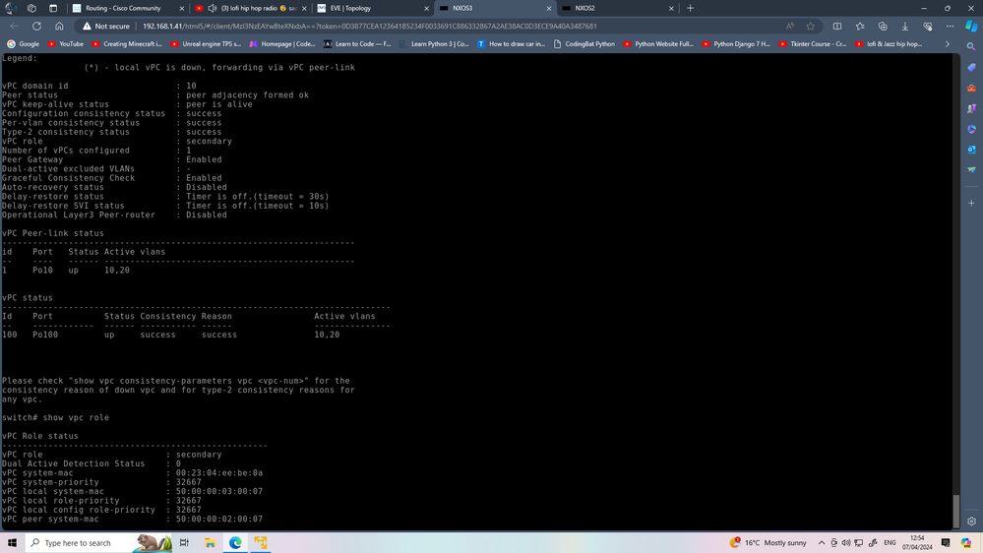Open the Learn to Code bookmark
983x553 pixels.
[x=357, y=44]
